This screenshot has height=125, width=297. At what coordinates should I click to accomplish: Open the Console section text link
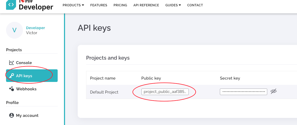(x=24, y=63)
